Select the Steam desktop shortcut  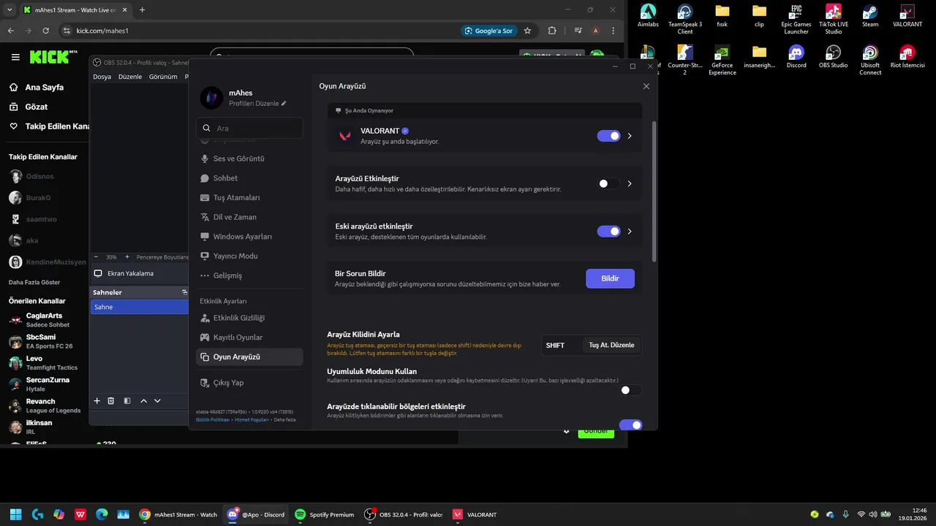[870, 17]
